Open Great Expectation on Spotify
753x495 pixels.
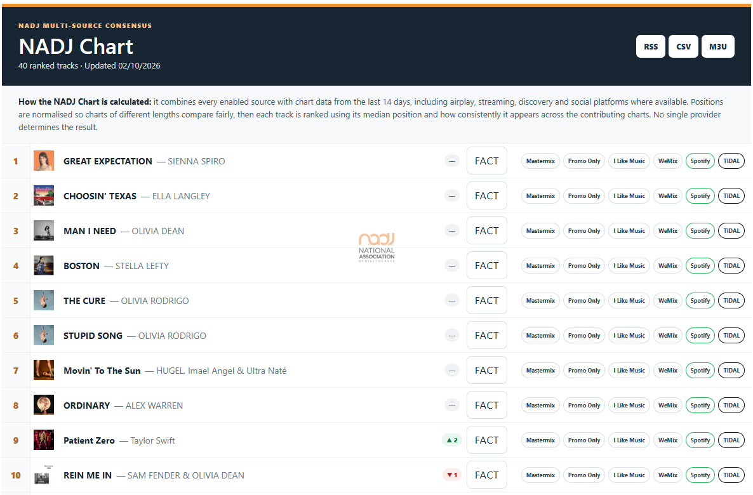[700, 161]
